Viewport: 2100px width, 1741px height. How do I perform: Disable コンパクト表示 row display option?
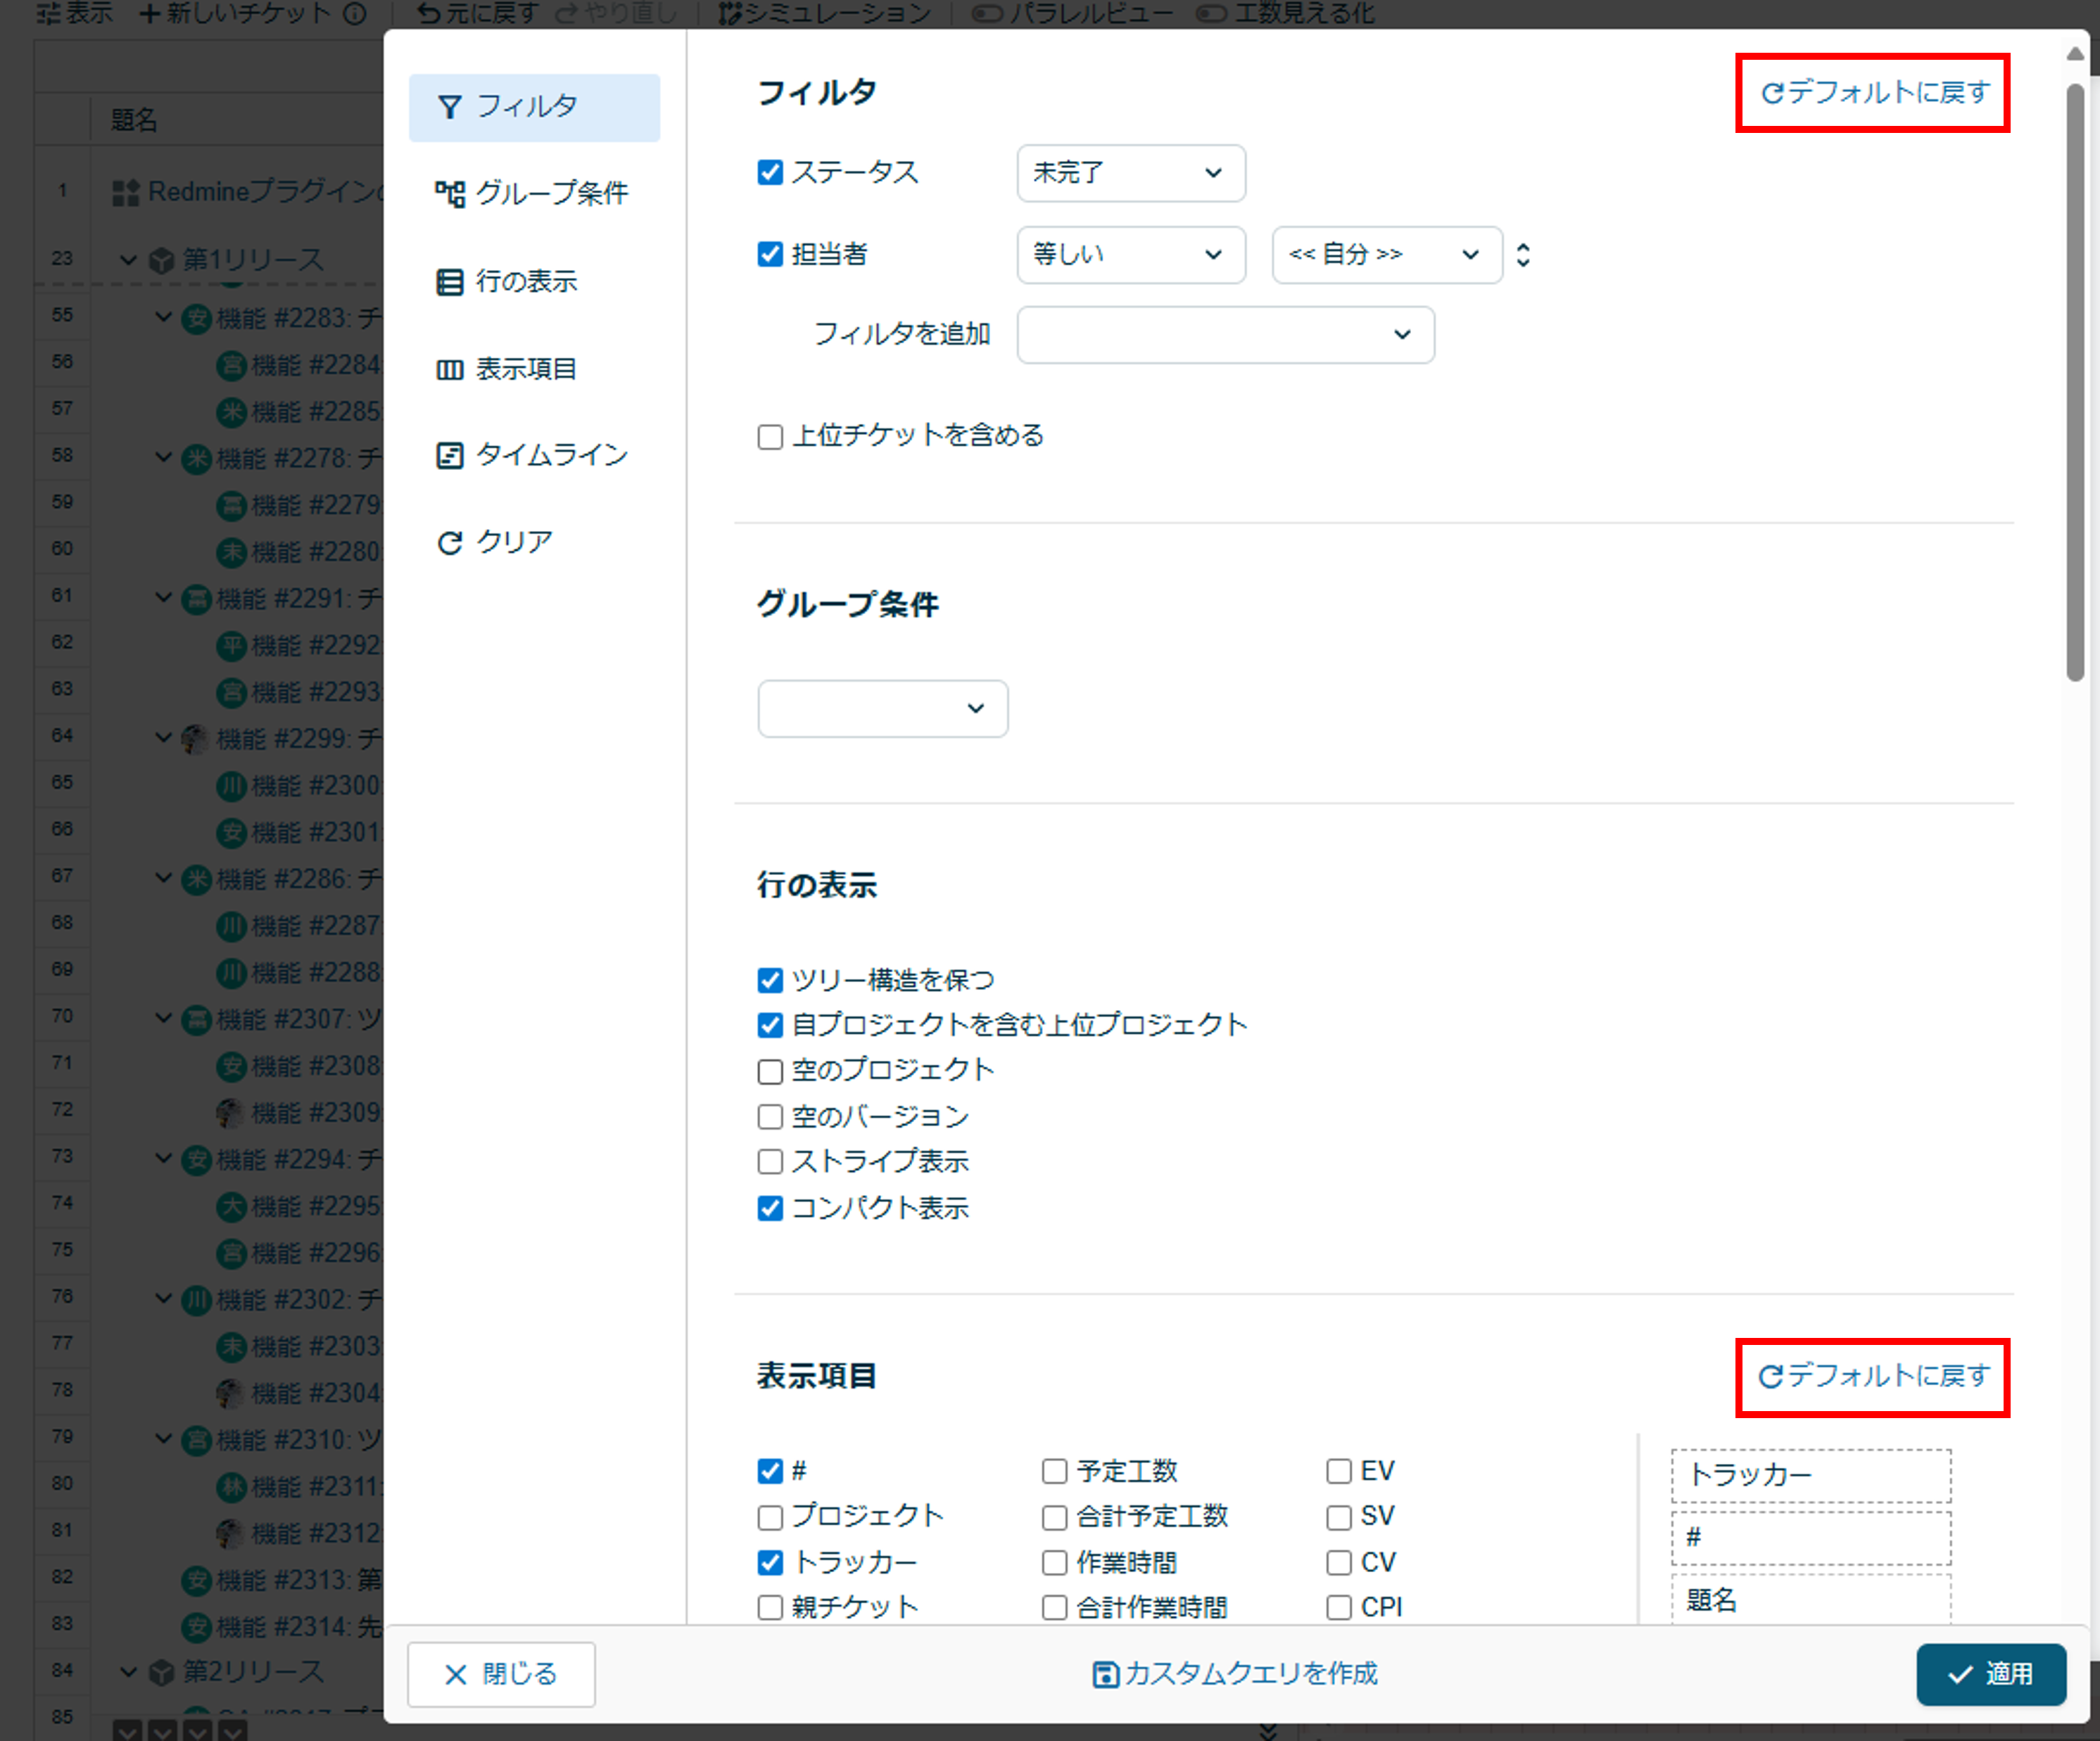tap(769, 1209)
